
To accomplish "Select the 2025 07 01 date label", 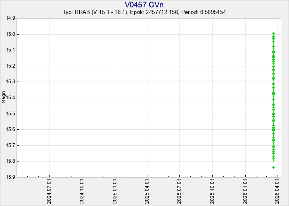I will click(179, 191).
